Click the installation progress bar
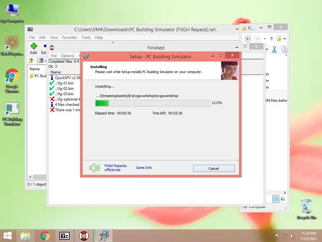The height and width of the screenshot is (242, 322). [153, 103]
